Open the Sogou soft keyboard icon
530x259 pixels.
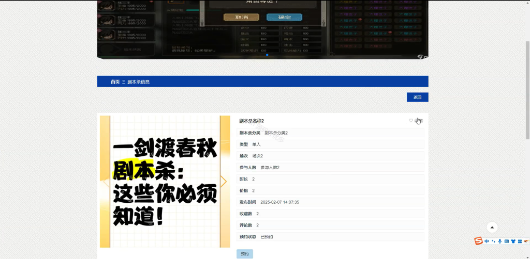pyautogui.click(x=506, y=241)
